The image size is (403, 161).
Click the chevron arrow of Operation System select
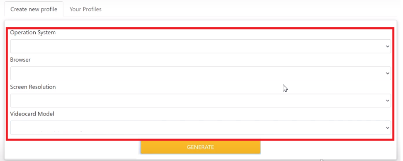point(388,46)
